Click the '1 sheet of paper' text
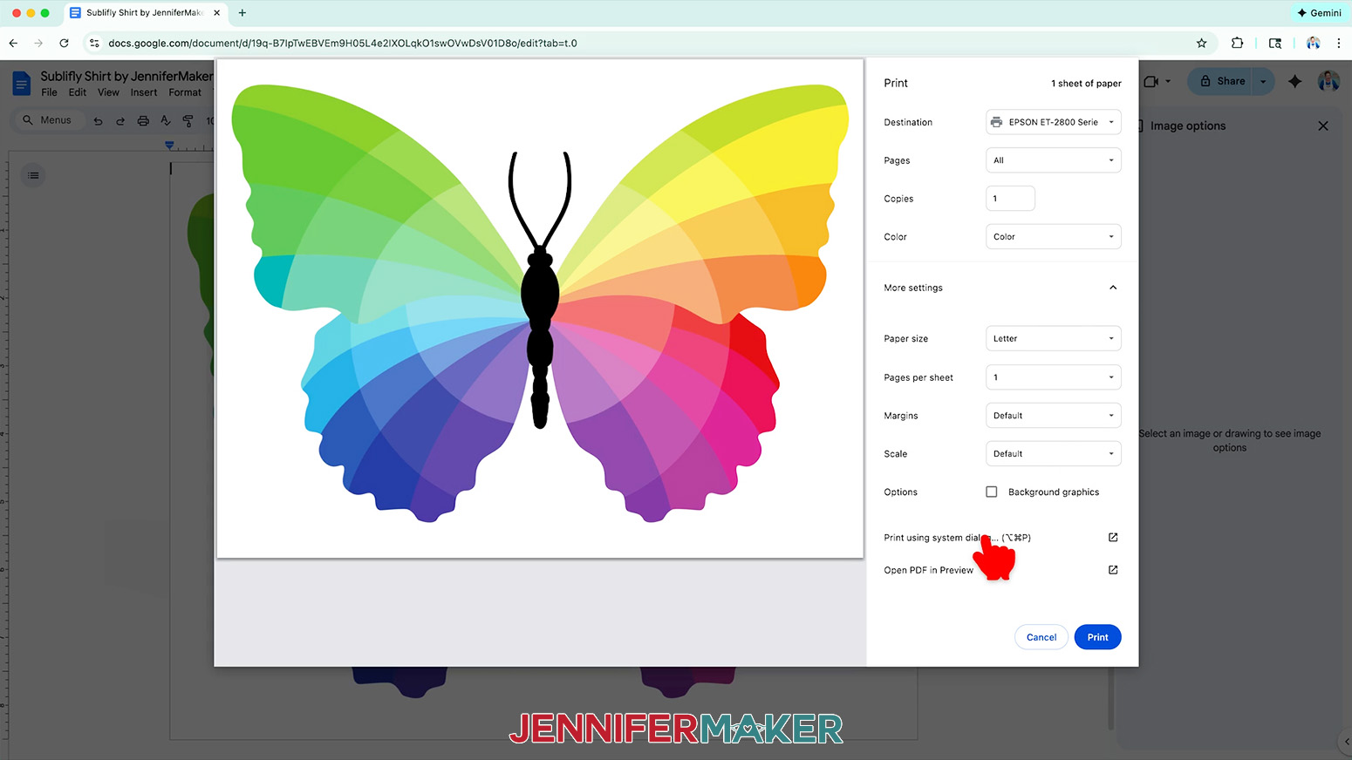The width and height of the screenshot is (1352, 760). [1086, 84]
